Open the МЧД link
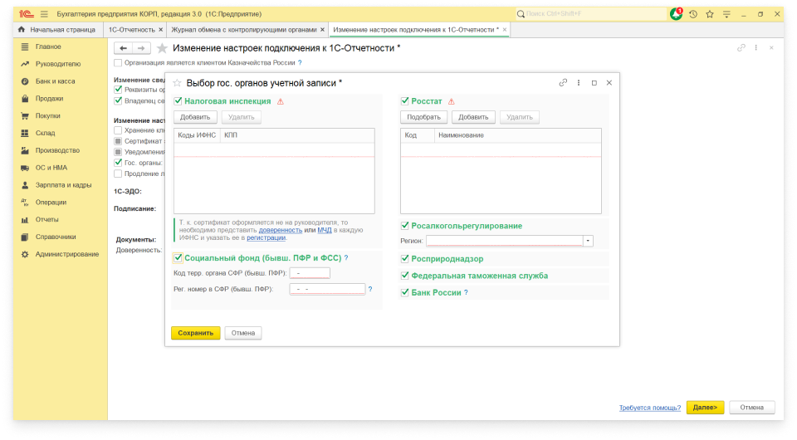Screen dimensions: 797x440 pyautogui.click(x=325, y=230)
